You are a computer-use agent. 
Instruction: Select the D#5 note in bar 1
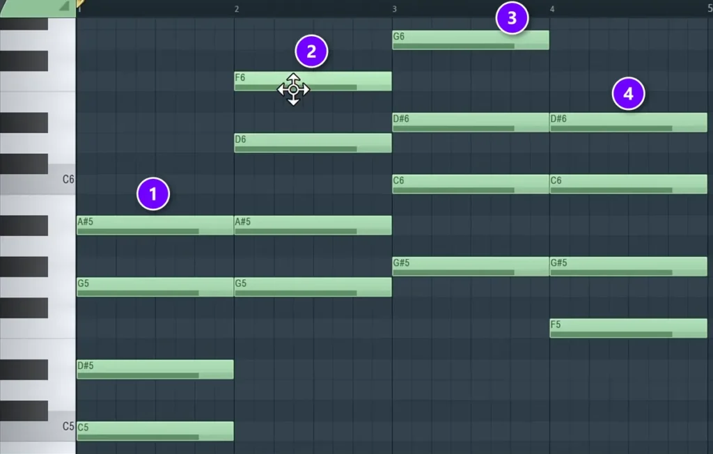[155, 369]
